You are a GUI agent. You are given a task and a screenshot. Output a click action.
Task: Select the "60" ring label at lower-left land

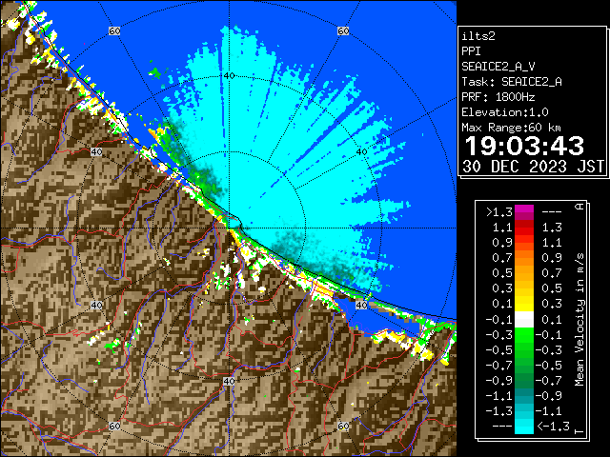coord(114,427)
